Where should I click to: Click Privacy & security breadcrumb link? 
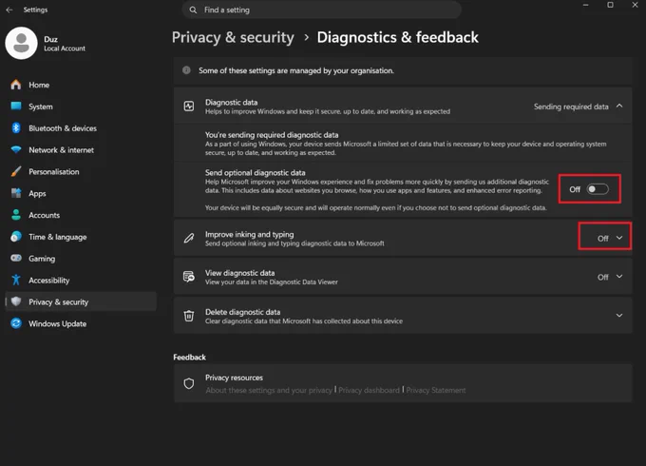pyautogui.click(x=233, y=37)
